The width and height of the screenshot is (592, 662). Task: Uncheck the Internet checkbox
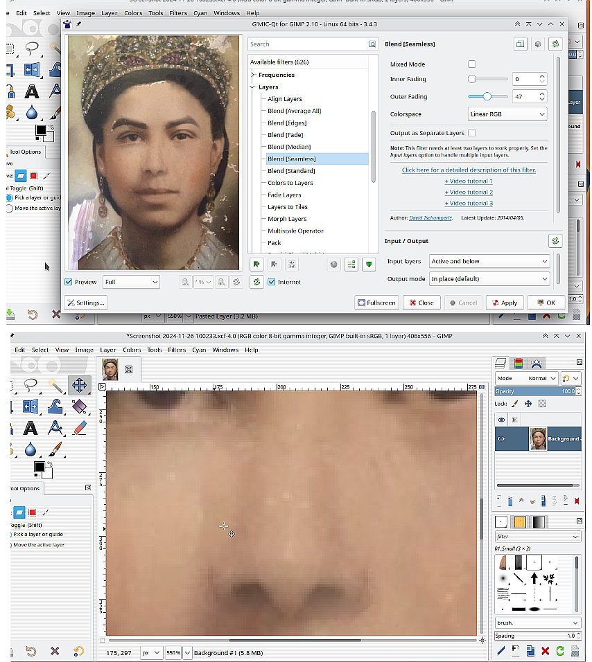(272, 282)
